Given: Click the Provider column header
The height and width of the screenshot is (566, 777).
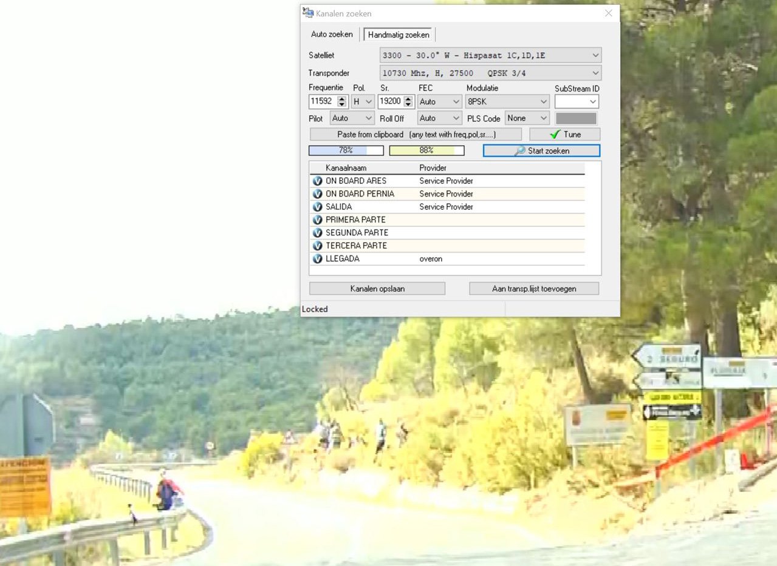Looking at the screenshot, I should (433, 168).
